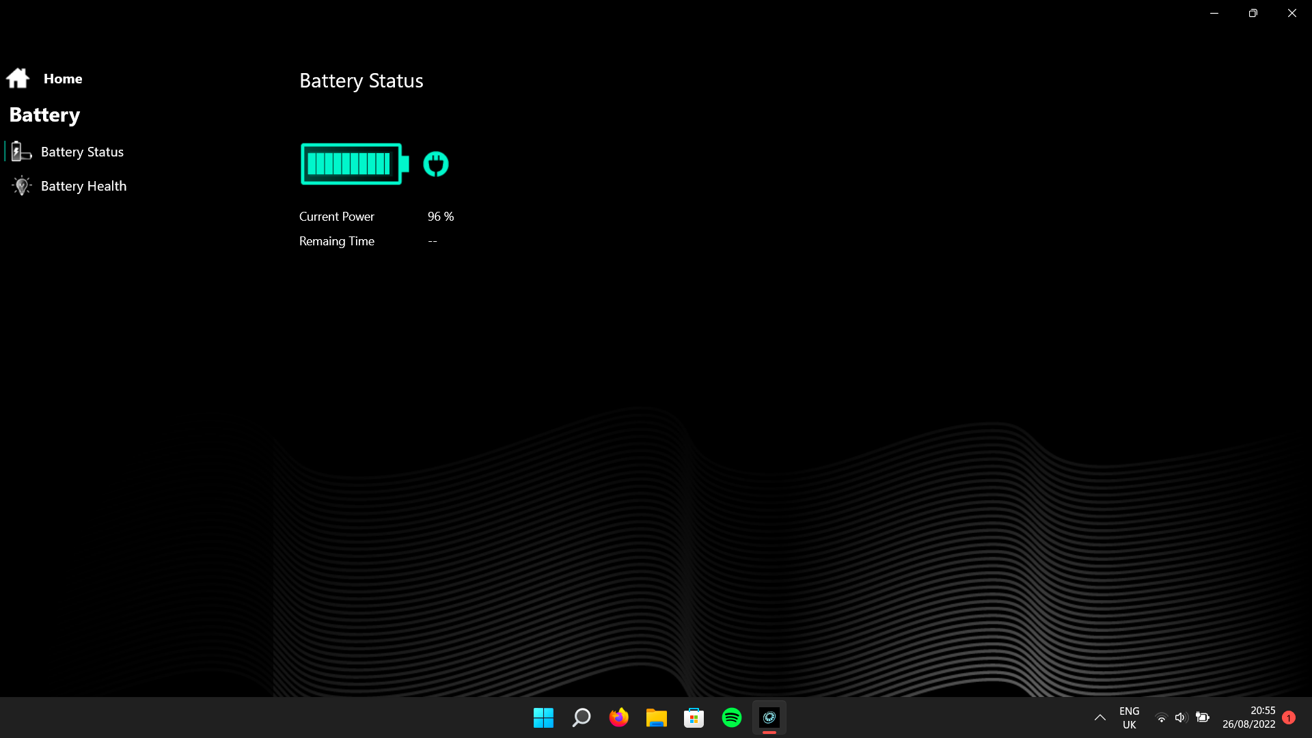Open the red notification badge
The width and height of the screenshot is (1312, 738).
1289,717
